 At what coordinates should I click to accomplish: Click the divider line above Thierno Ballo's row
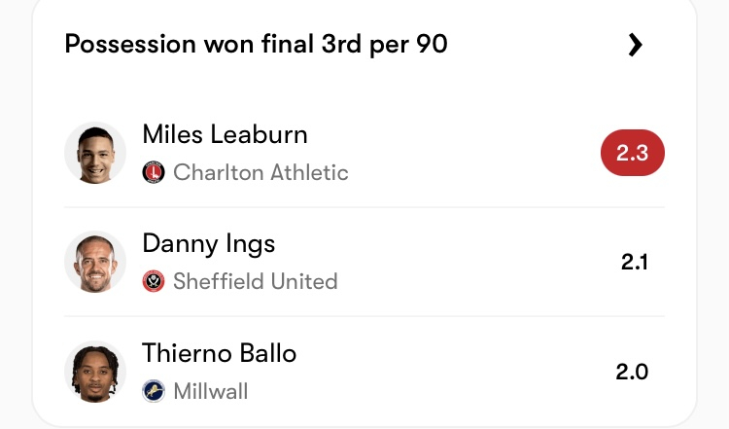pos(364,316)
